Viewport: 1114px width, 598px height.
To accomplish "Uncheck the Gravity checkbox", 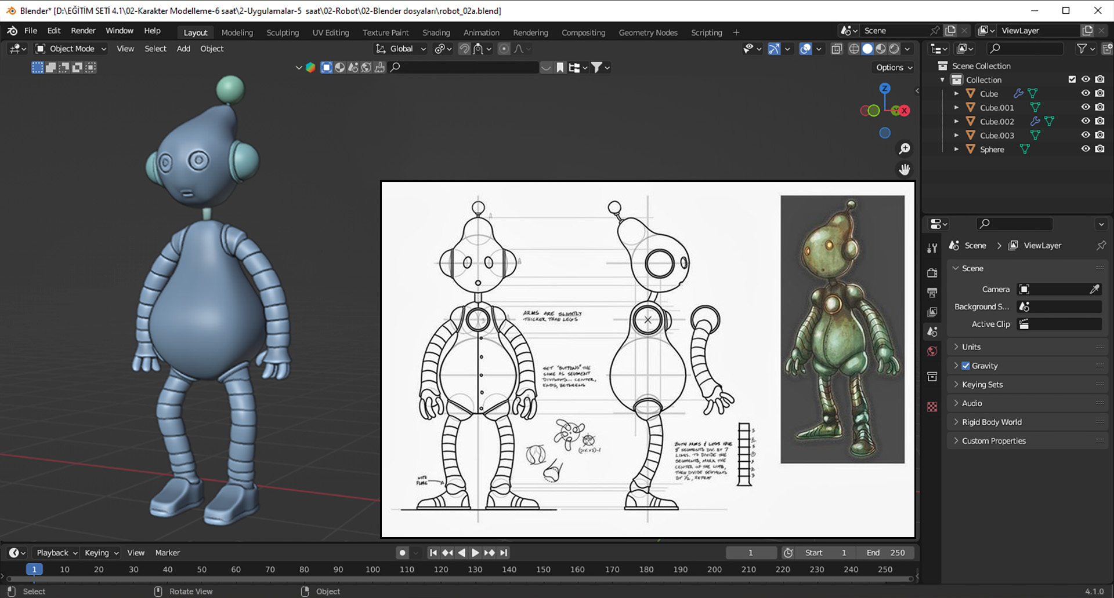I will click(x=965, y=366).
